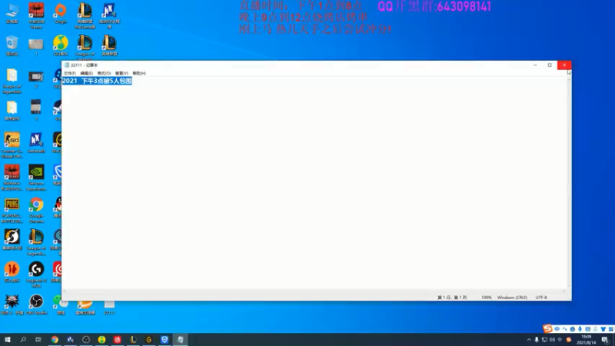Click the Notepad horizontal scrollbar
Screen dimensions: 615x346
pyautogui.click(x=314, y=291)
